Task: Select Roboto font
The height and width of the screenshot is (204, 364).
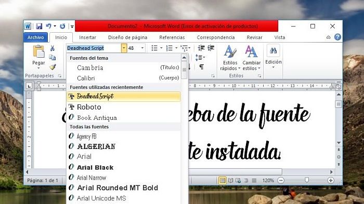Action: coord(123,107)
